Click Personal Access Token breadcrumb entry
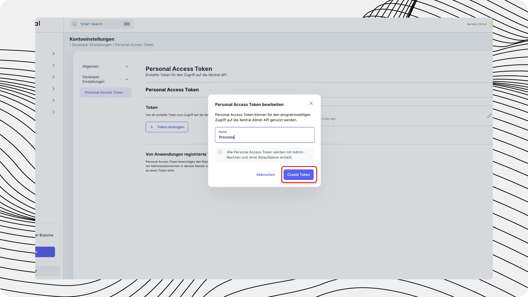Viewport: 528px width, 297px height. coord(134,45)
